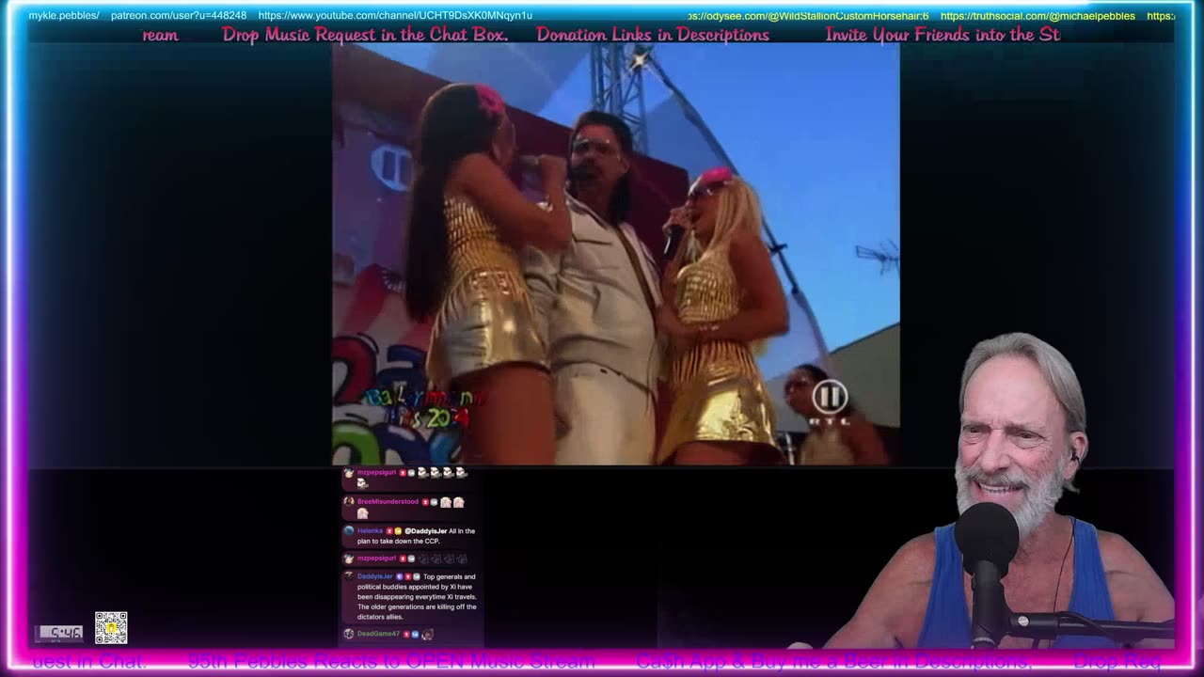Open mzpepsigurl's avatar in top chat message
This screenshot has height=677, width=1204.
[349, 473]
